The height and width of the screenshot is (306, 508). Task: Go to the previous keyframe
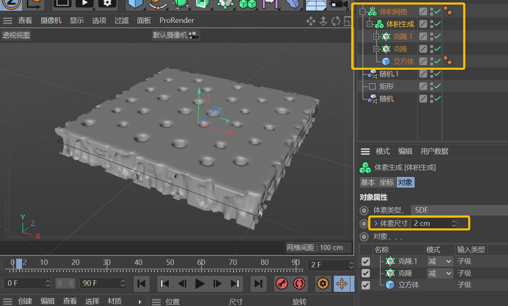[165, 284]
